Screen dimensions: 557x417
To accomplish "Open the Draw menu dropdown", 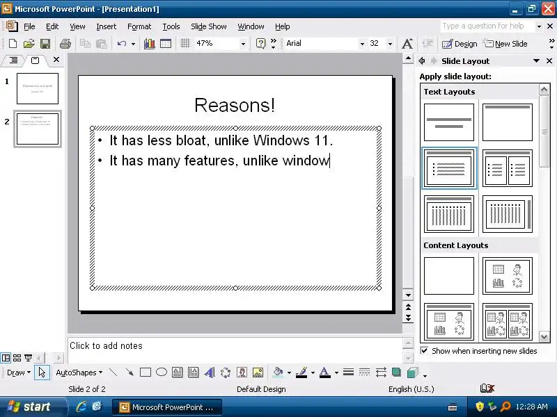I will (19, 373).
